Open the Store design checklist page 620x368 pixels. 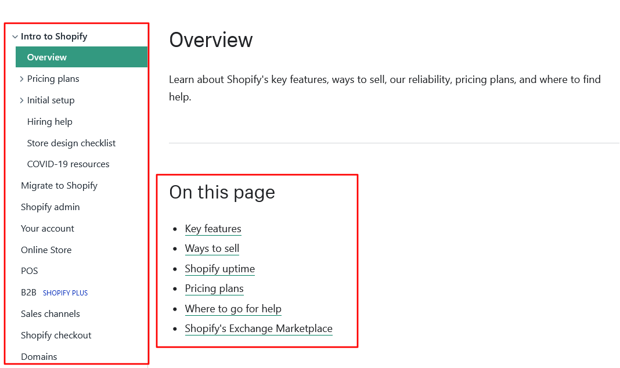point(71,143)
